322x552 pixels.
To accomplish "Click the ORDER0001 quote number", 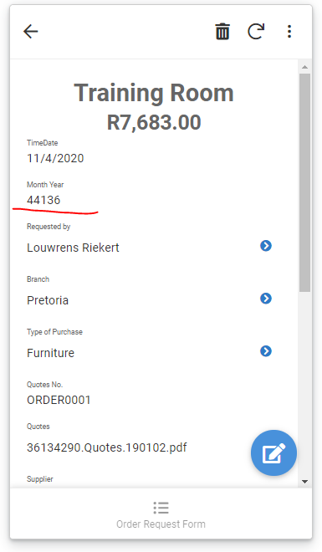I will (59, 400).
